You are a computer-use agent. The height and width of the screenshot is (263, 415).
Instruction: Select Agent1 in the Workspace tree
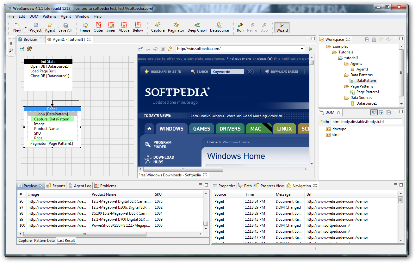coord(362,69)
